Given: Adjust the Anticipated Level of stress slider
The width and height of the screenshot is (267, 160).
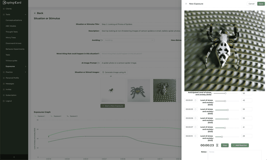Looking at the screenshot, I should point(225,93).
